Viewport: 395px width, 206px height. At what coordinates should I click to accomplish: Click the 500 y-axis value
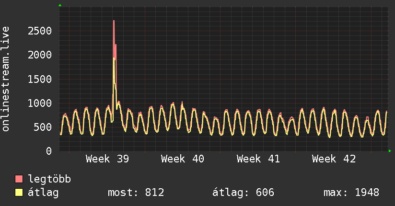[x=43, y=127]
